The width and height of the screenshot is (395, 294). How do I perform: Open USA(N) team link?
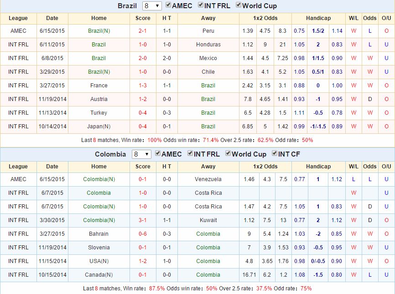click(99, 261)
